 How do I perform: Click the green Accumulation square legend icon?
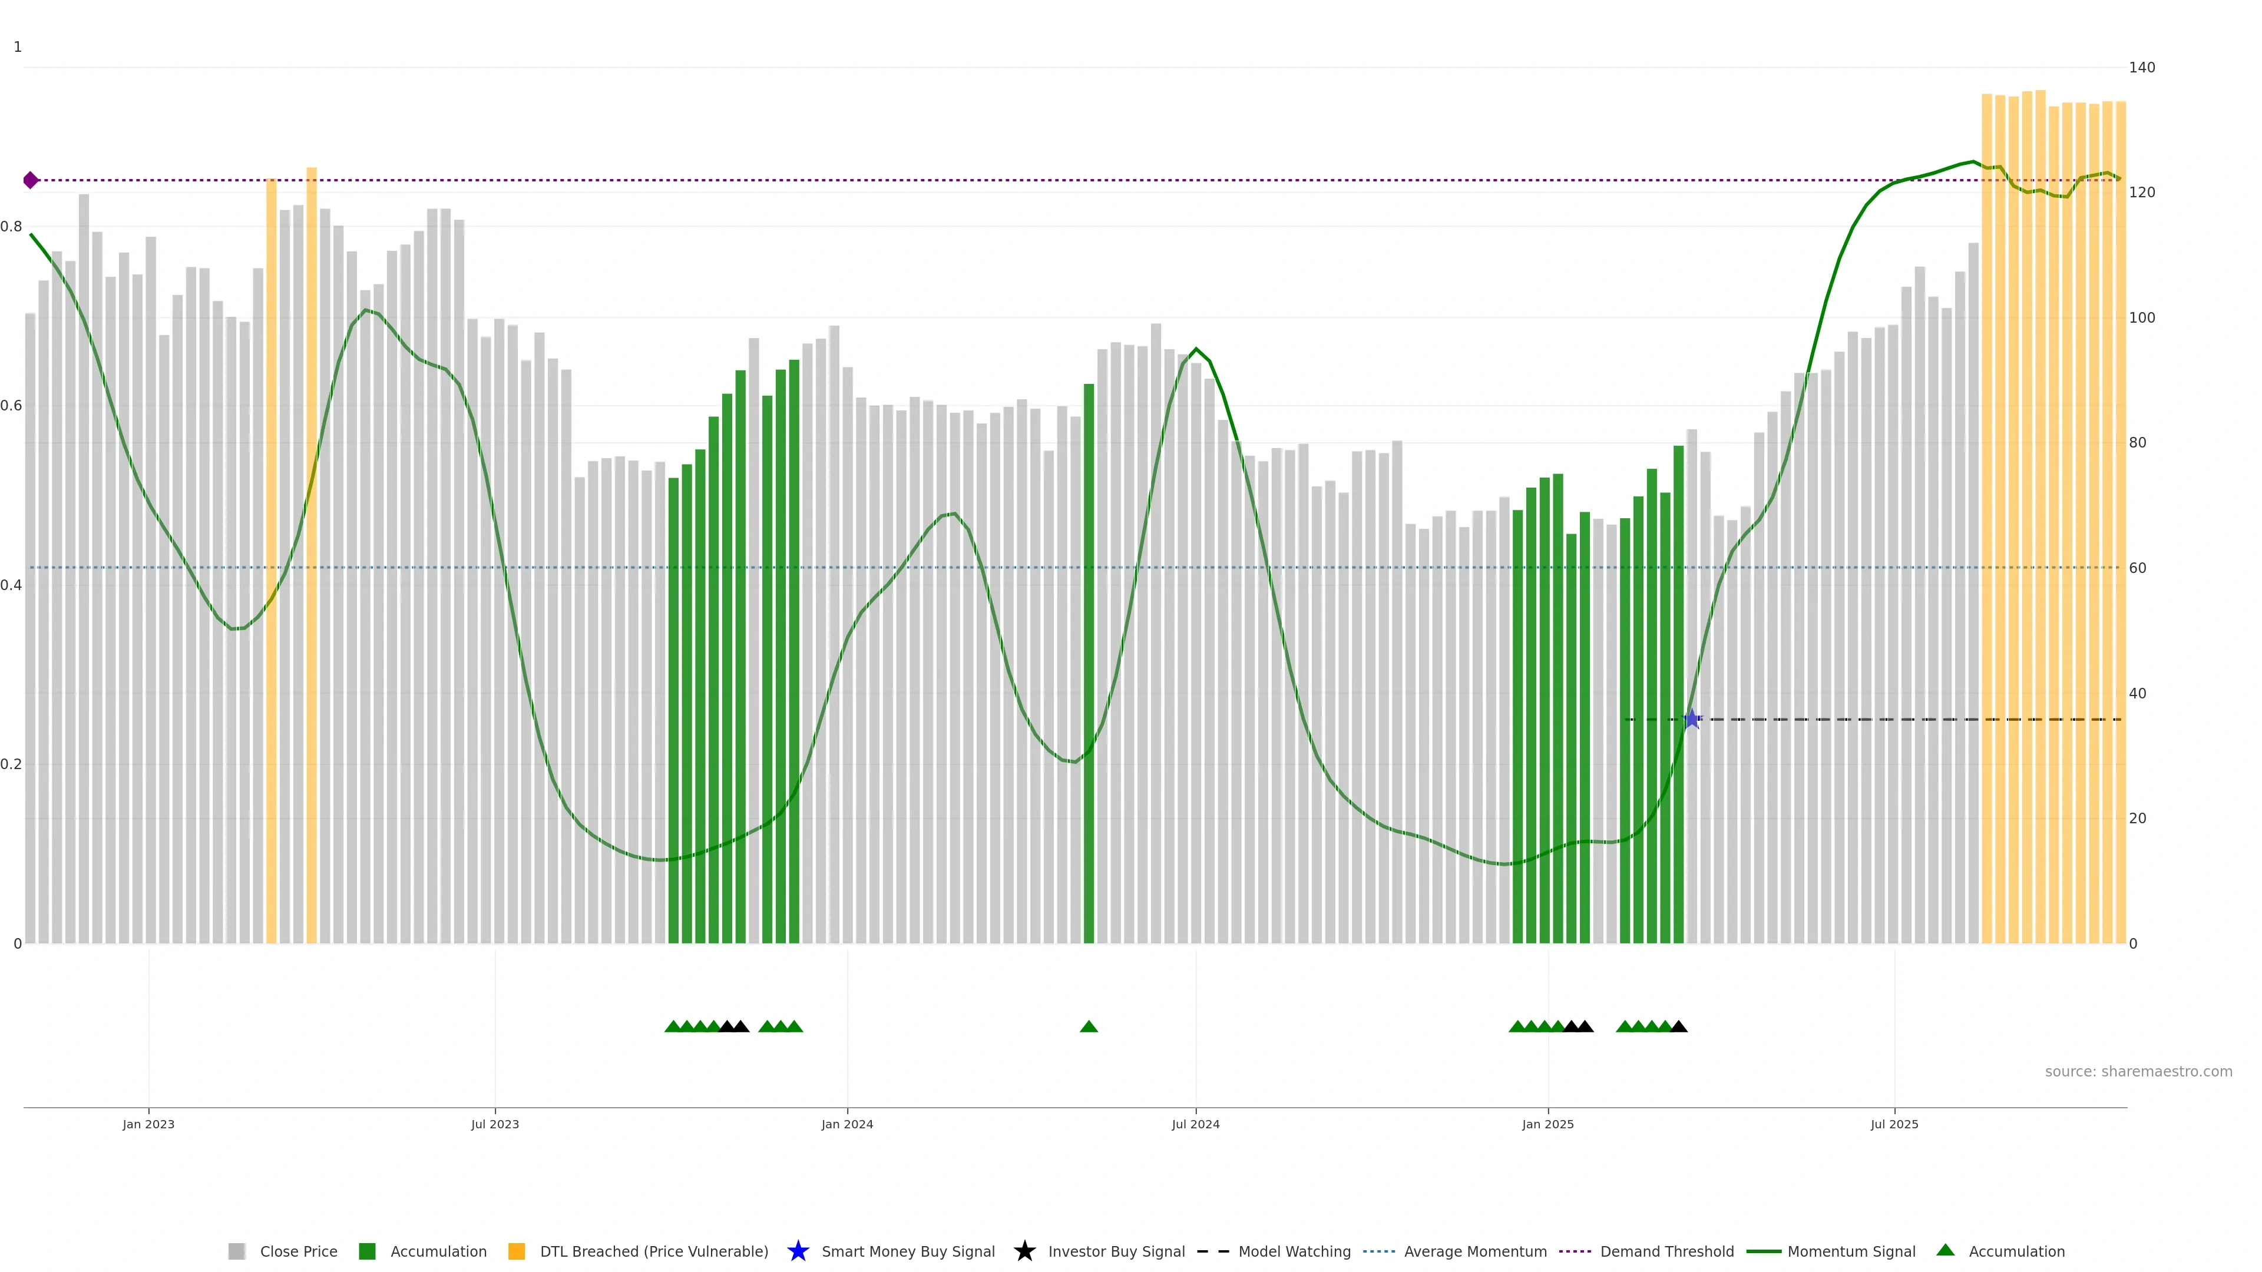pos(367,1251)
